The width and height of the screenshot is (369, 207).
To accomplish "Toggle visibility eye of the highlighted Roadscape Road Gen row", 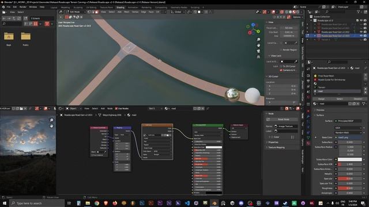I will (x=362, y=36).
